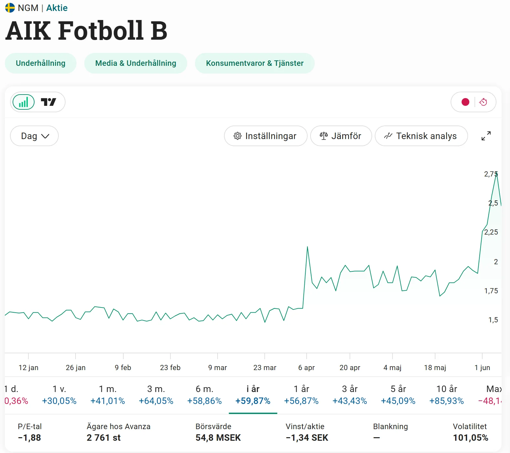
Task: Open Media & Underhållning tag
Action: click(136, 63)
